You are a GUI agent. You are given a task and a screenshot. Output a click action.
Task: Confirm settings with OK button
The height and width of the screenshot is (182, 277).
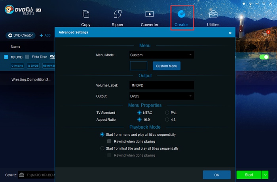(x=216, y=175)
